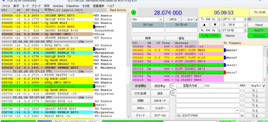This screenshot has height=122, width=268.
Task: Toggle the メニュー checkbox
Action: pos(197,19)
